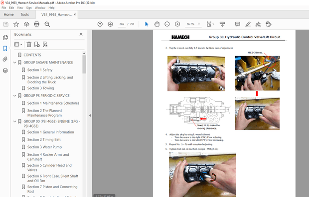The width and height of the screenshot is (309, 197).
Task: Click the bookmarks panel scrollbar thumb
Action: tap(84, 65)
